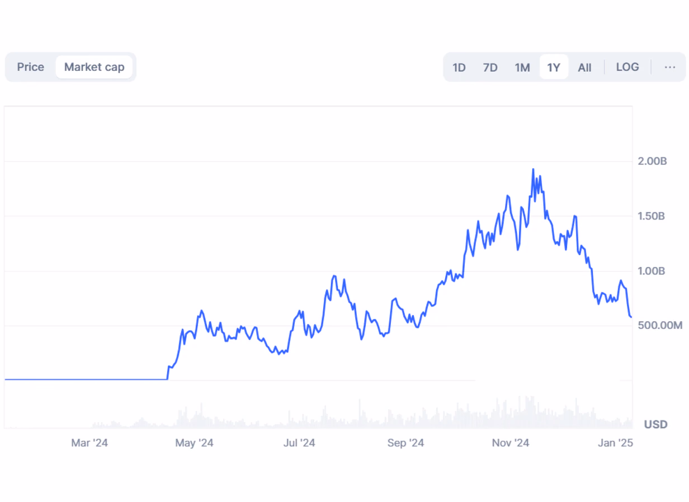
Task: Click the Jan '25 x-axis label
Action: (x=615, y=443)
